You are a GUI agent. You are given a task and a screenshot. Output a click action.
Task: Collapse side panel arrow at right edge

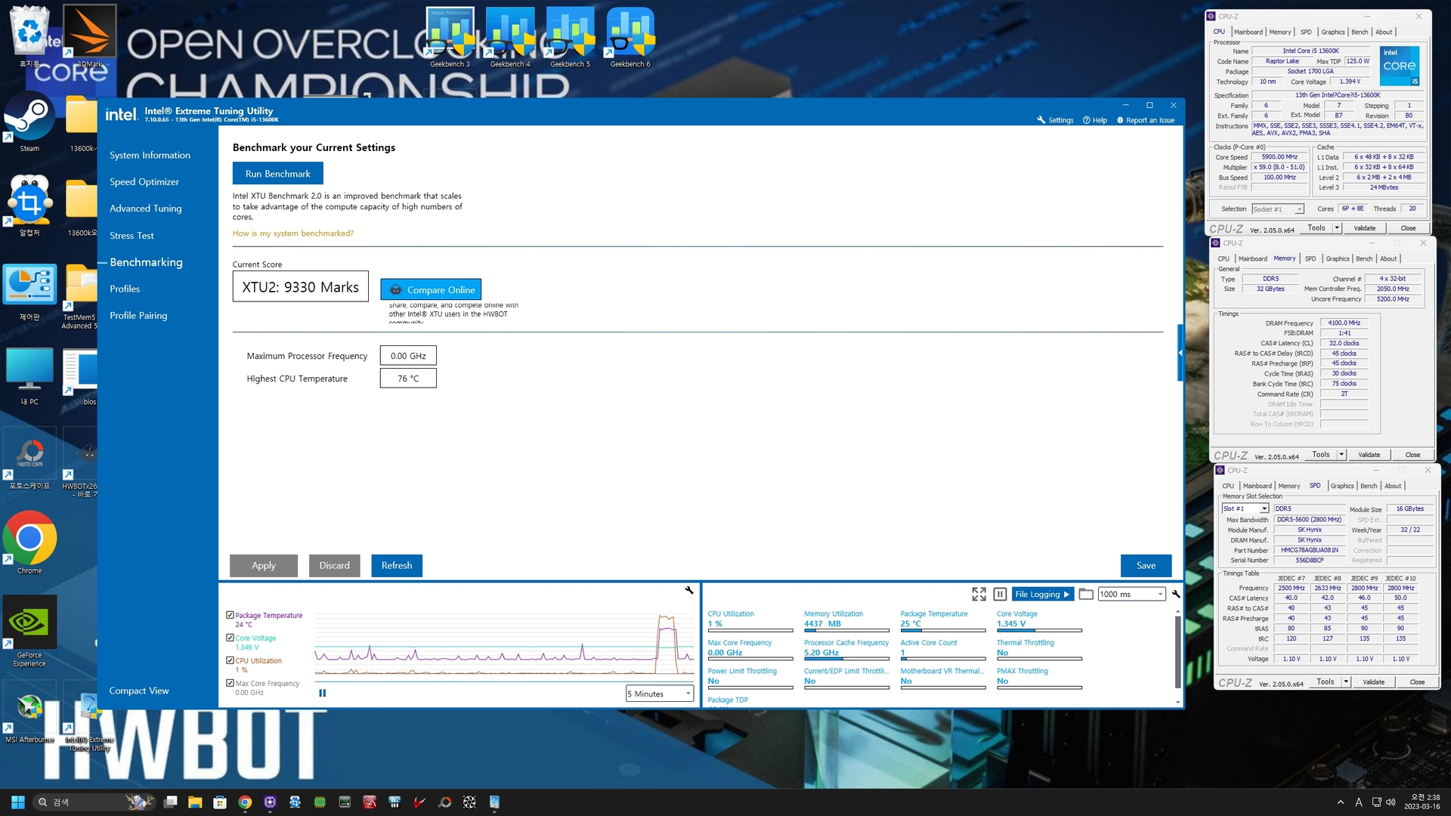(1180, 353)
